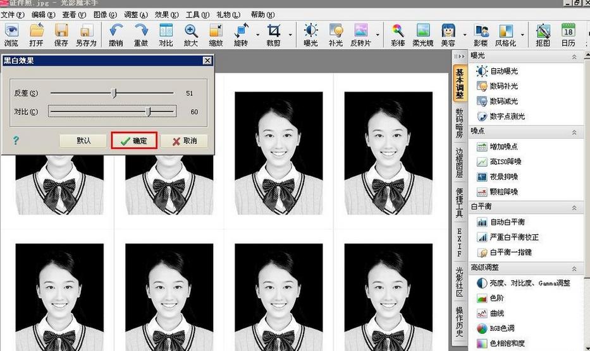
Task: Click the 浏览 browse toolbar icon
Action: click(11, 34)
